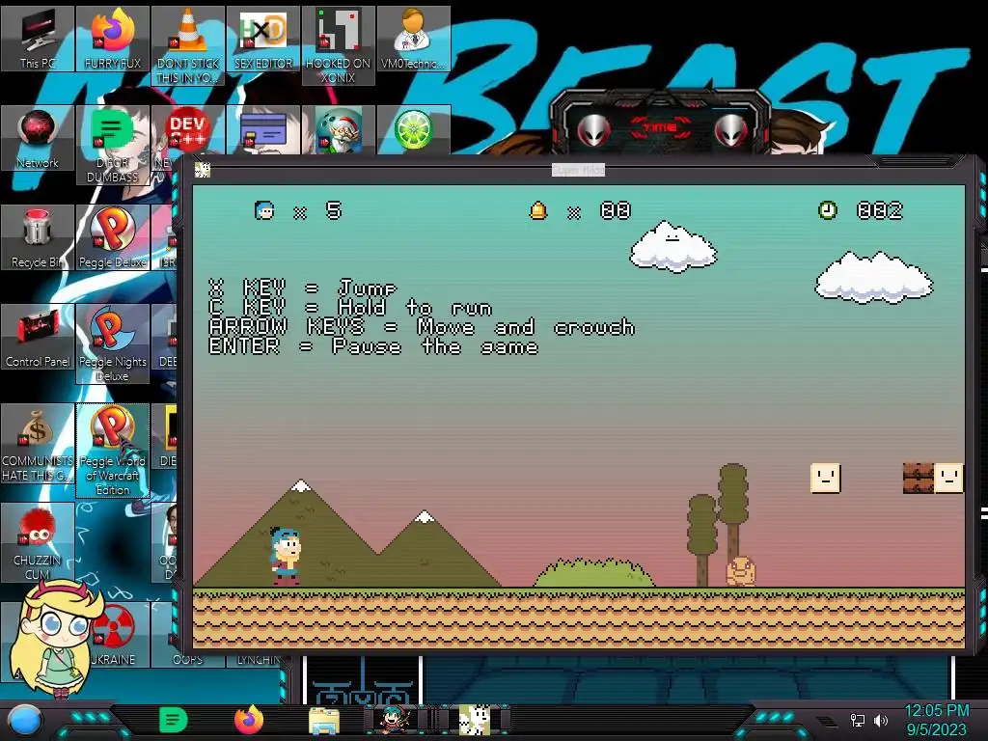Switch to the Hilda game taskbar button
Image resolution: width=988 pixels, height=741 pixels.
tap(395, 720)
